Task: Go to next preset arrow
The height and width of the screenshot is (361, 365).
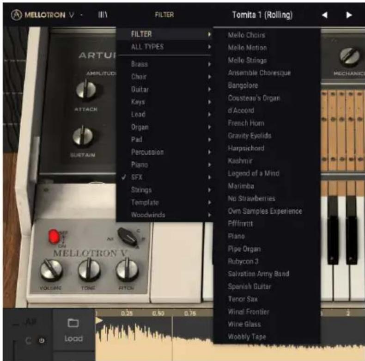Action: point(349,15)
